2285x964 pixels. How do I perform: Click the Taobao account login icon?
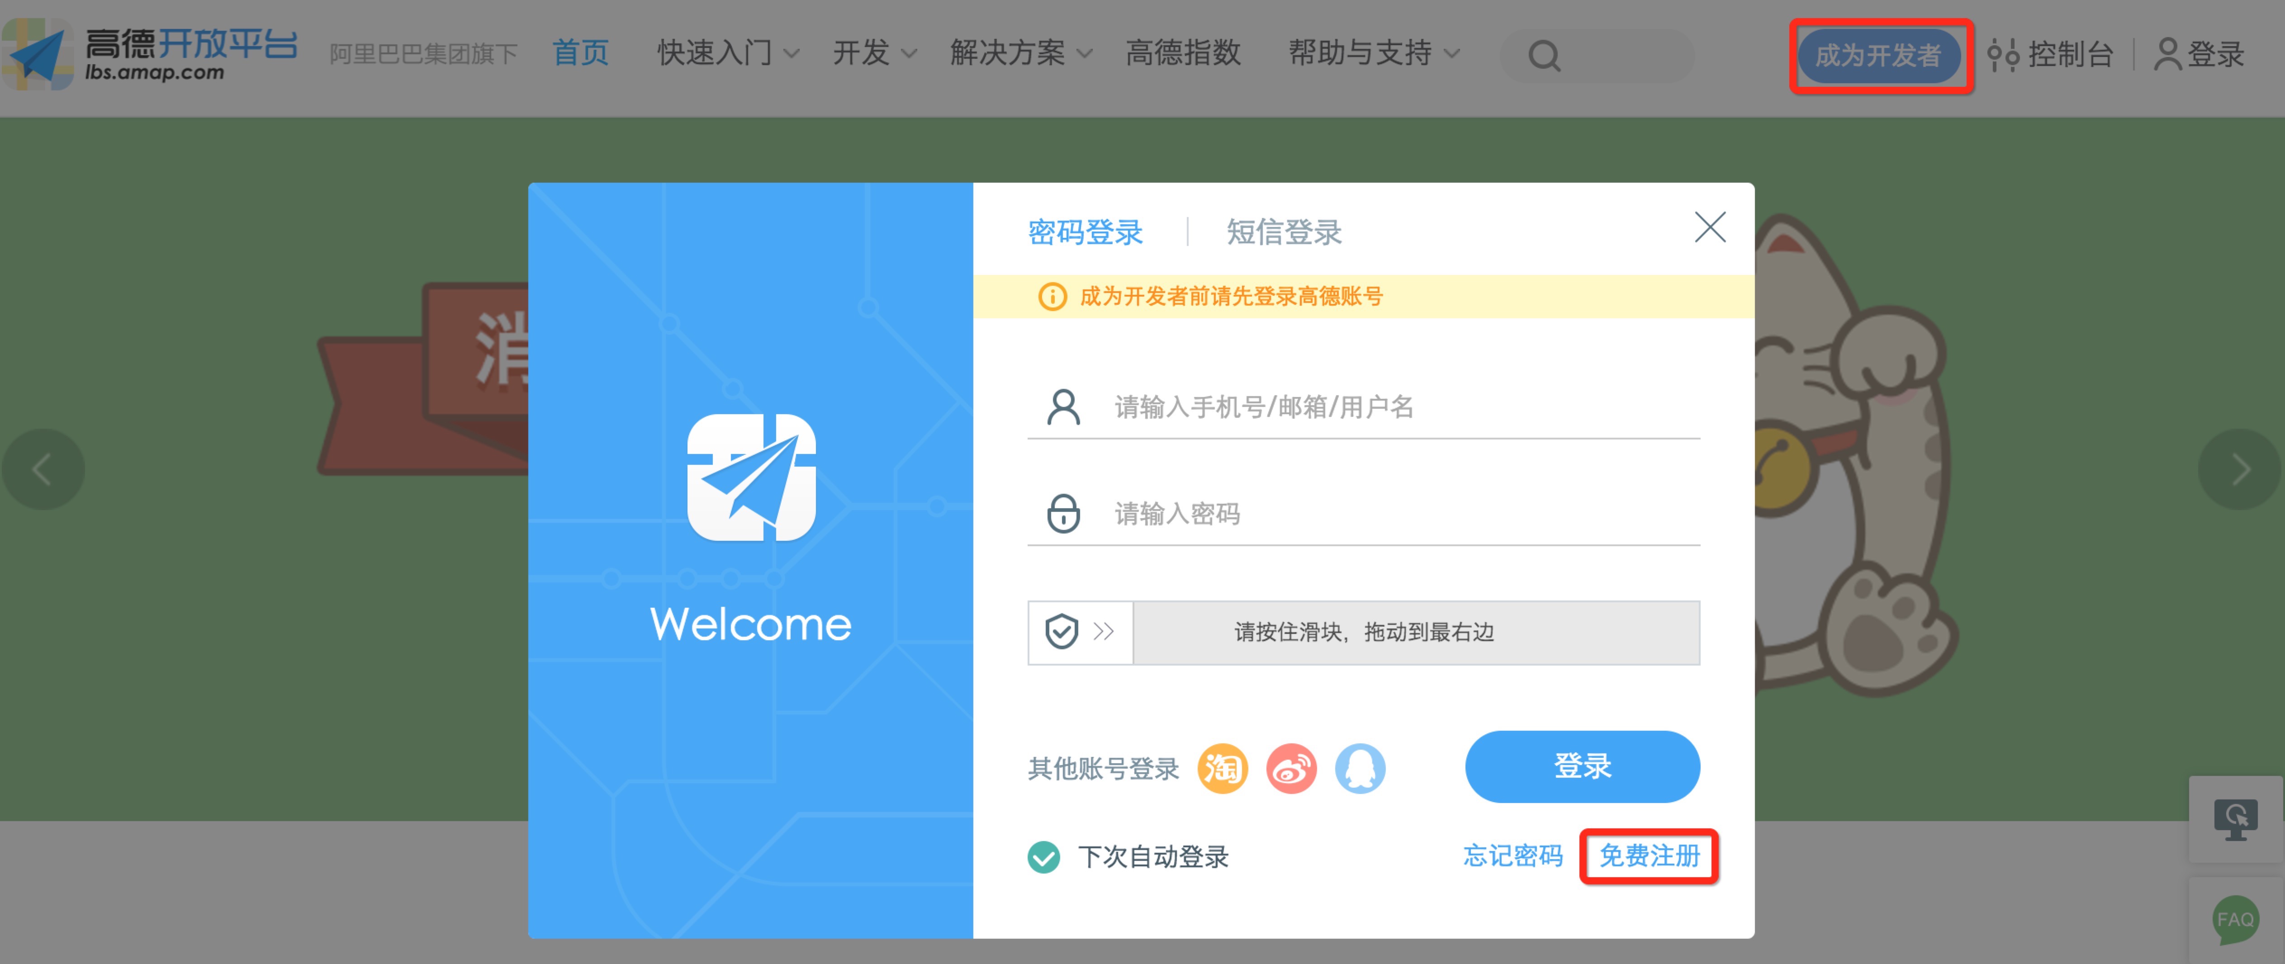click(x=1223, y=768)
